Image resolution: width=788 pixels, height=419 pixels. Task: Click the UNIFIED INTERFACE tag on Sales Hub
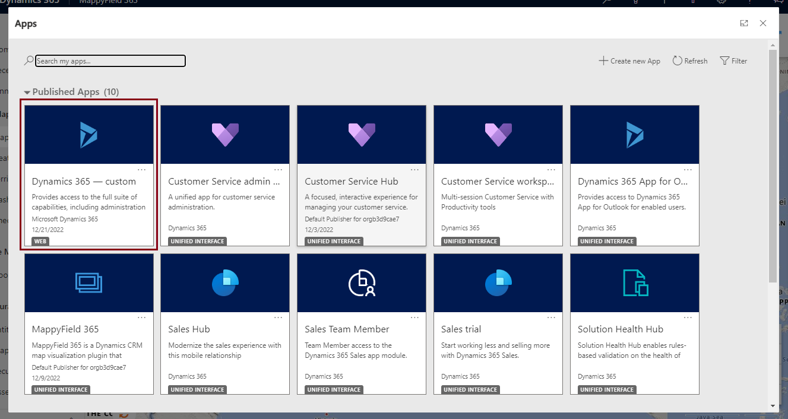point(197,390)
